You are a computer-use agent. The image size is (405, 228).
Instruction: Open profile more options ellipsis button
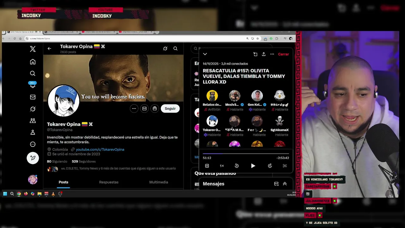pyautogui.click(x=134, y=109)
